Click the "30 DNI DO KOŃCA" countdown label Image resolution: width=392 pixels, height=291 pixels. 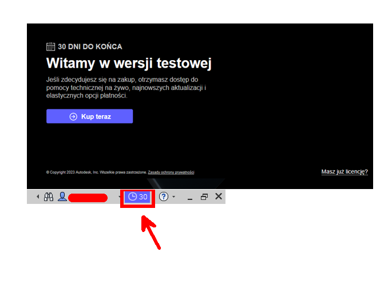click(x=90, y=47)
